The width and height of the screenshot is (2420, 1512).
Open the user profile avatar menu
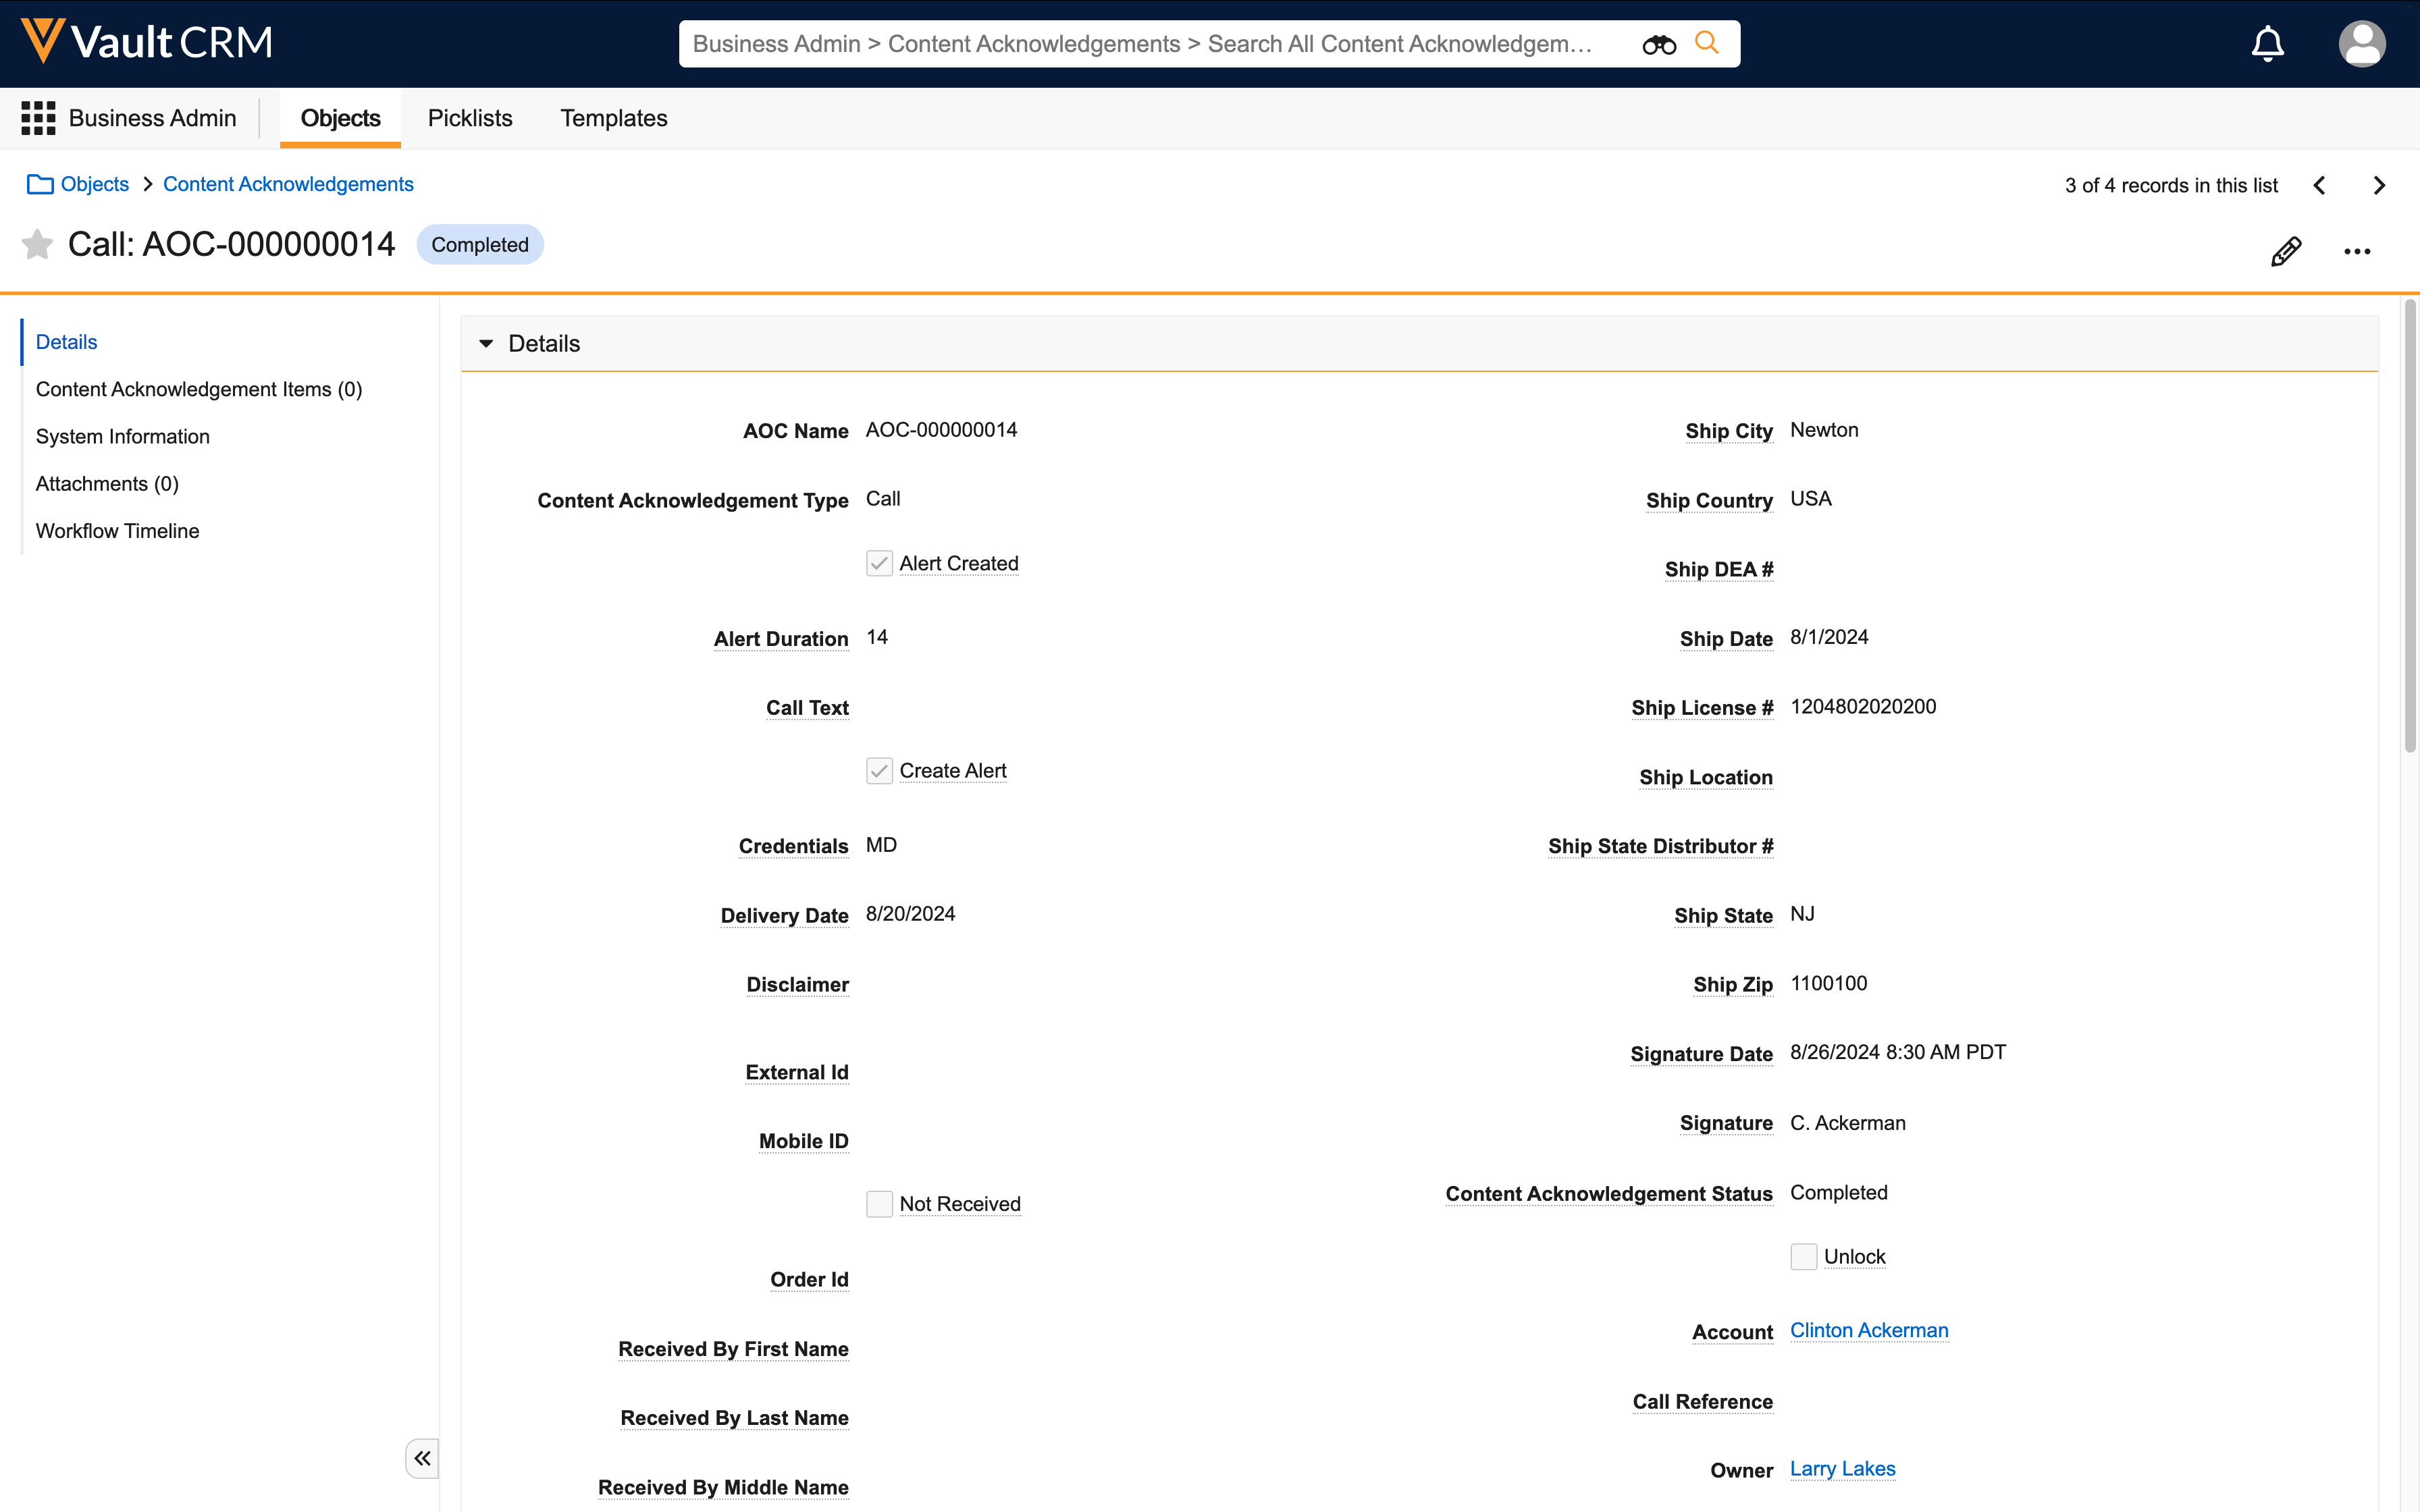[x=2362, y=44]
